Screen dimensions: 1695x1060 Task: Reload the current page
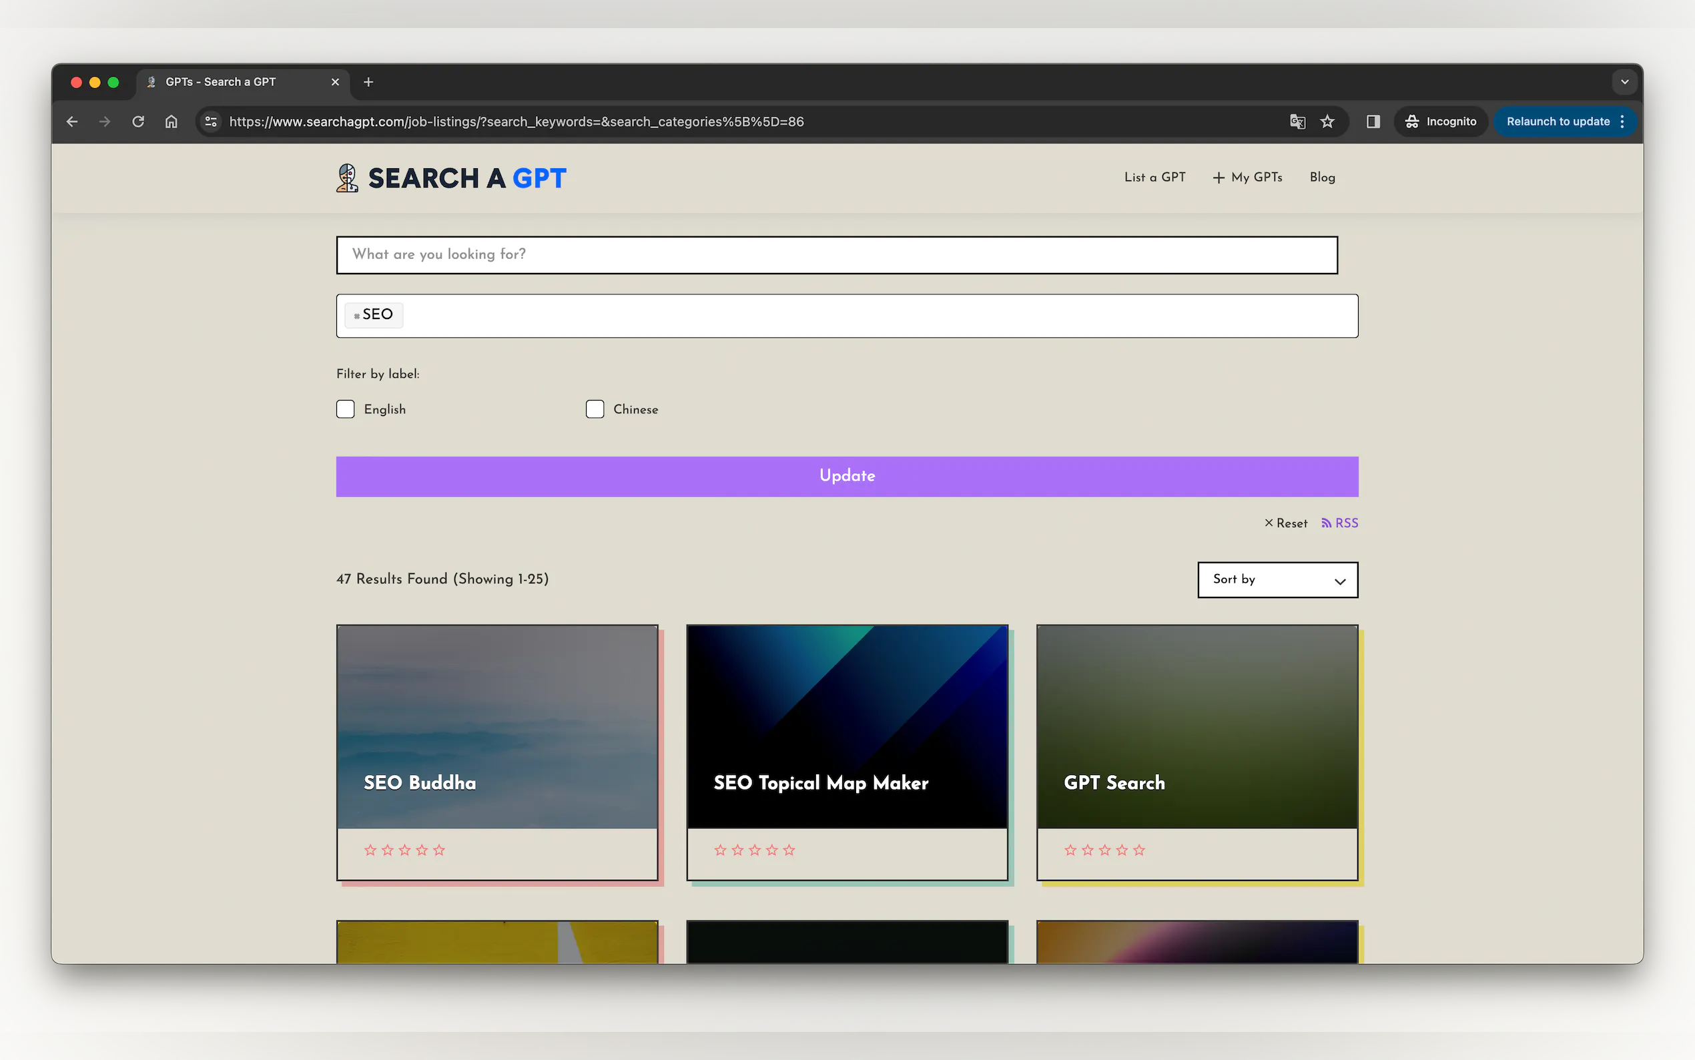pos(138,121)
